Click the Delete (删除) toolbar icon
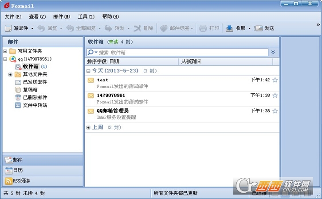Viewport: 322px width, 199px height. 137,28
